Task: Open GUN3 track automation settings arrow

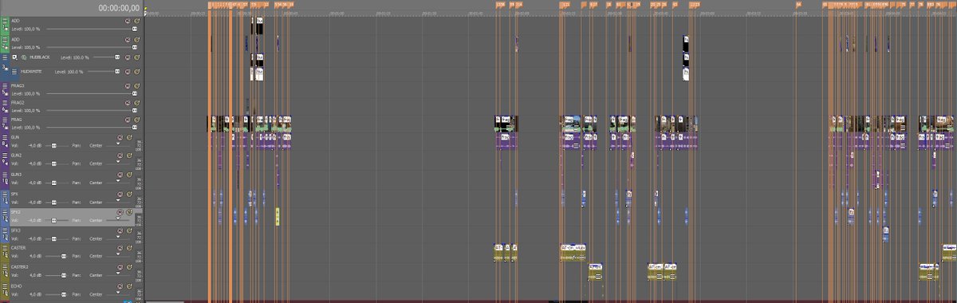Action: click(118, 181)
